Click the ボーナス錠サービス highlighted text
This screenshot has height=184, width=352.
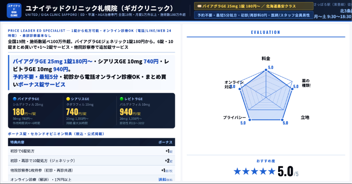pos(41,85)
